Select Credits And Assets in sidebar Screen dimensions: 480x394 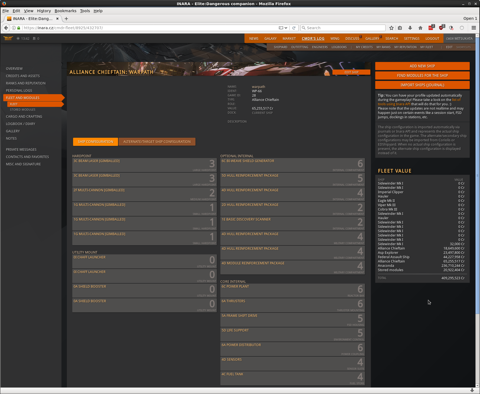point(23,76)
